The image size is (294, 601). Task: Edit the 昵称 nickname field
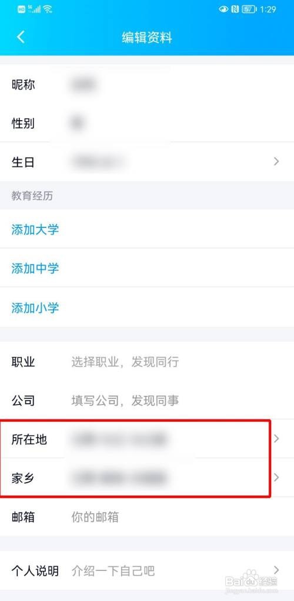(147, 84)
